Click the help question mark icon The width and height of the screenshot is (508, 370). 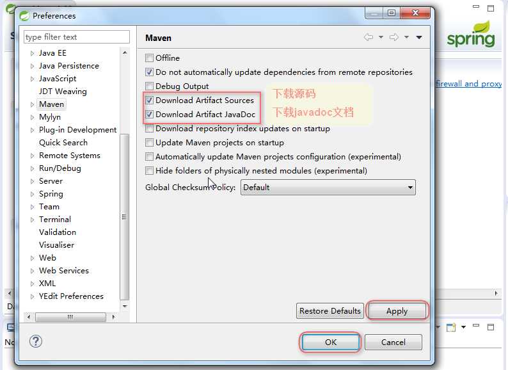[x=36, y=341]
